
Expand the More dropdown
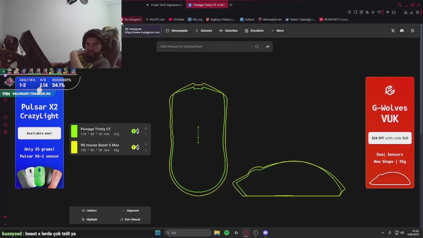pyautogui.click(x=277, y=31)
